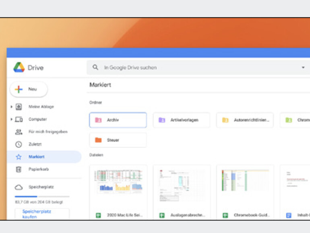310x233 pixels.
Task: Select the Artikelvorlagen folder
Action: (181, 120)
